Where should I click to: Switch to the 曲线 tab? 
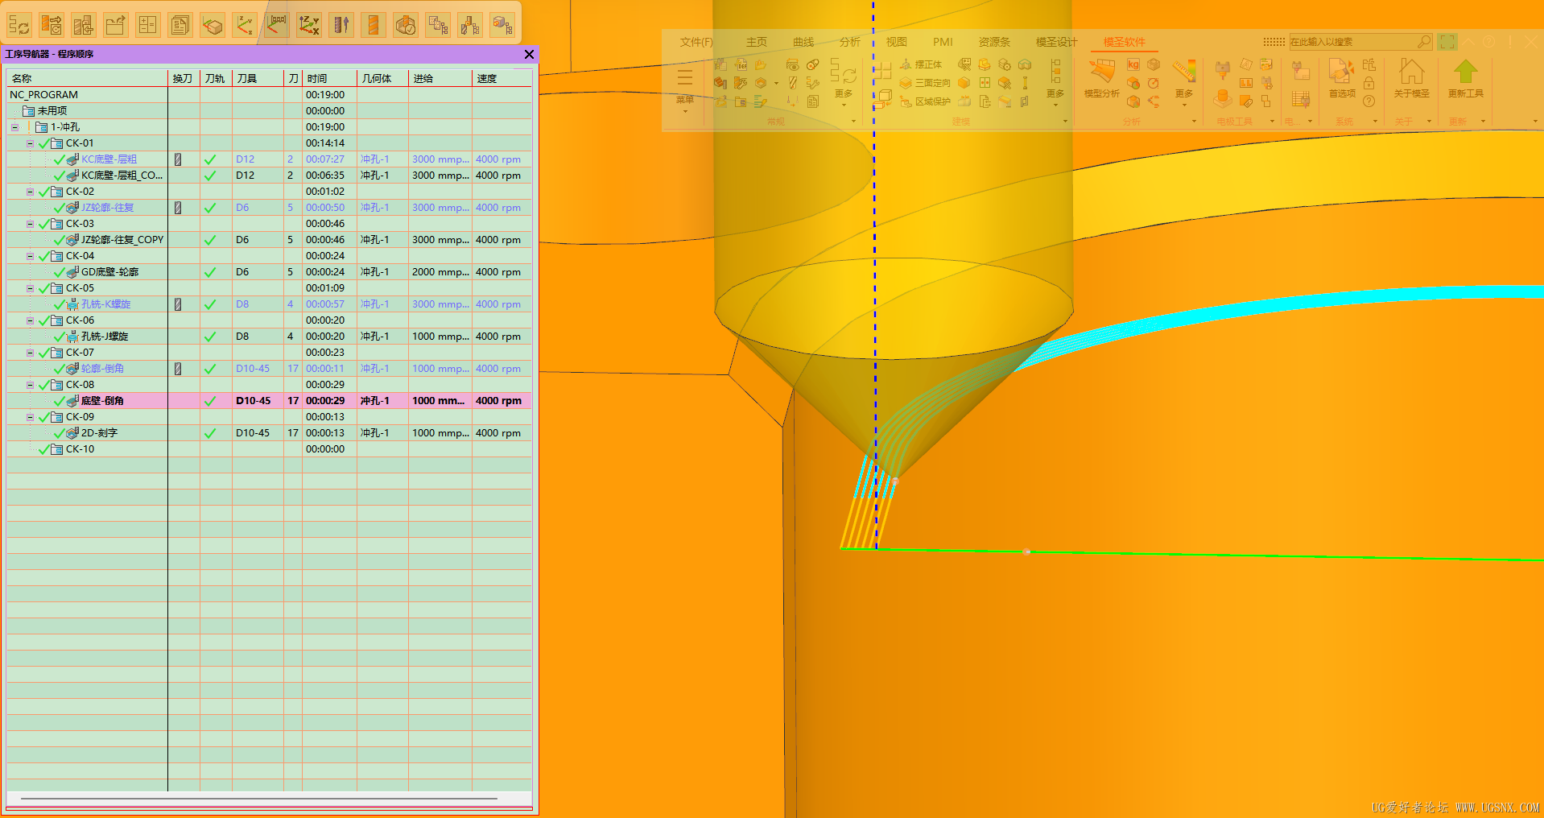803,42
